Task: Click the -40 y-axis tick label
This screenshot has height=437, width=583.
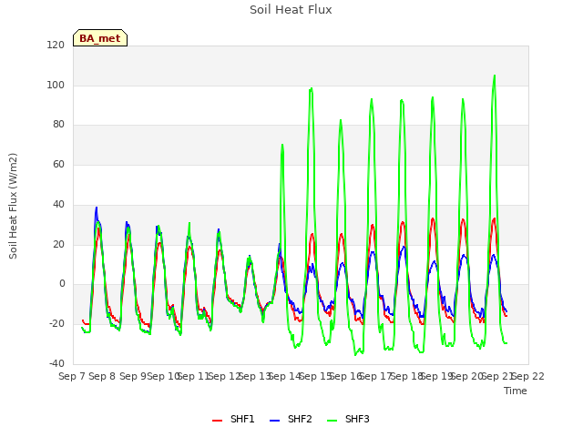Action: (56, 363)
